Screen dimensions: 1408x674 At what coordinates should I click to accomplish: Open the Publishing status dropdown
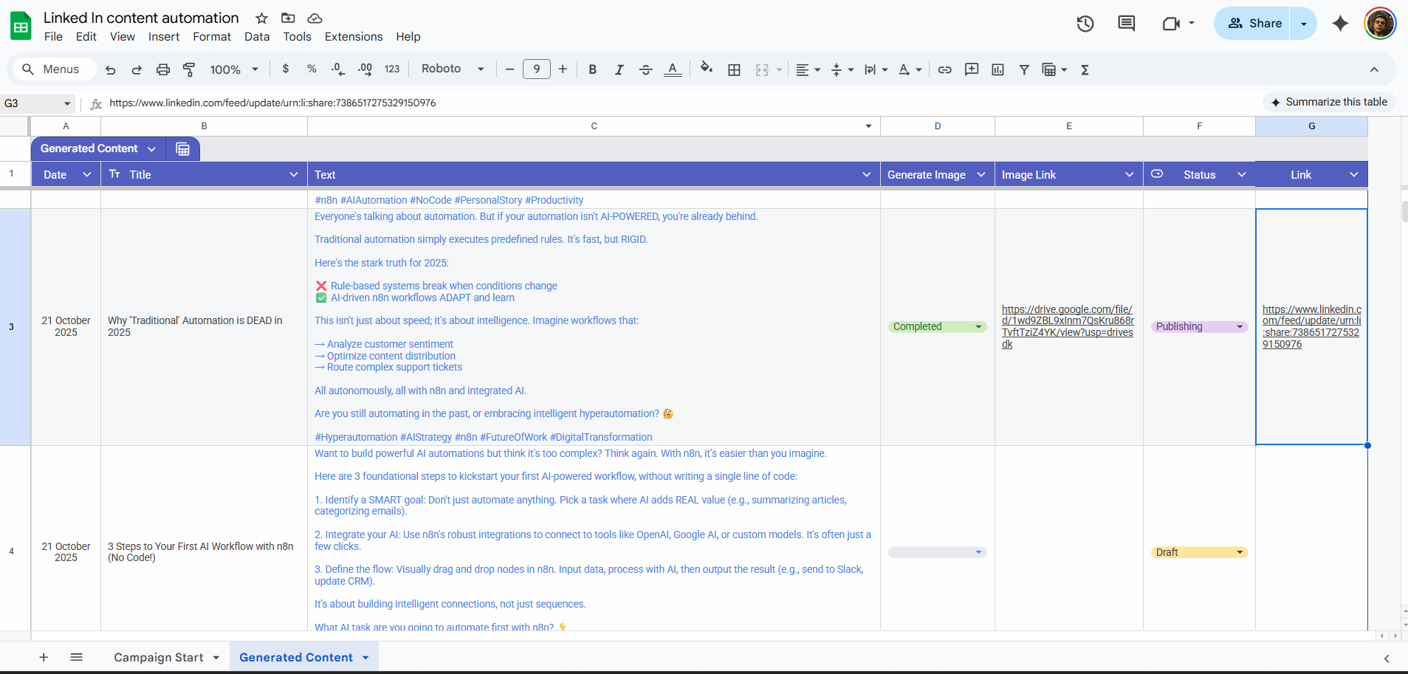pyautogui.click(x=1239, y=327)
